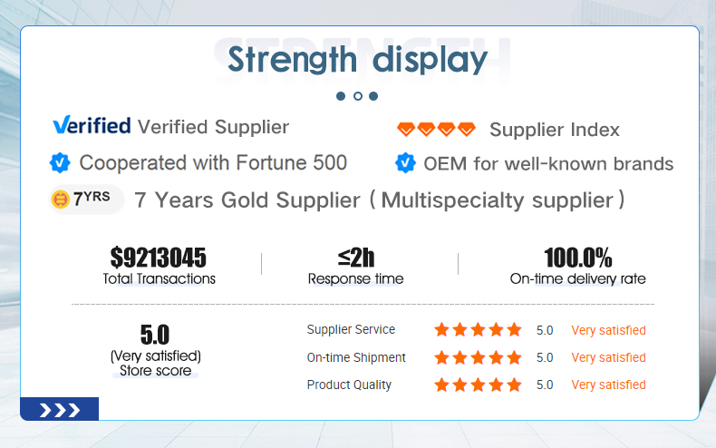Click the On-time Shipment star rating
The image size is (716, 448).
pyautogui.click(x=478, y=357)
